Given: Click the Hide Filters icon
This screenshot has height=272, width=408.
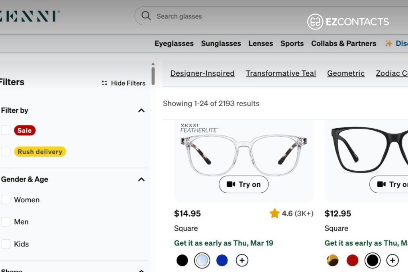Looking at the screenshot, I should coord(104,83).
